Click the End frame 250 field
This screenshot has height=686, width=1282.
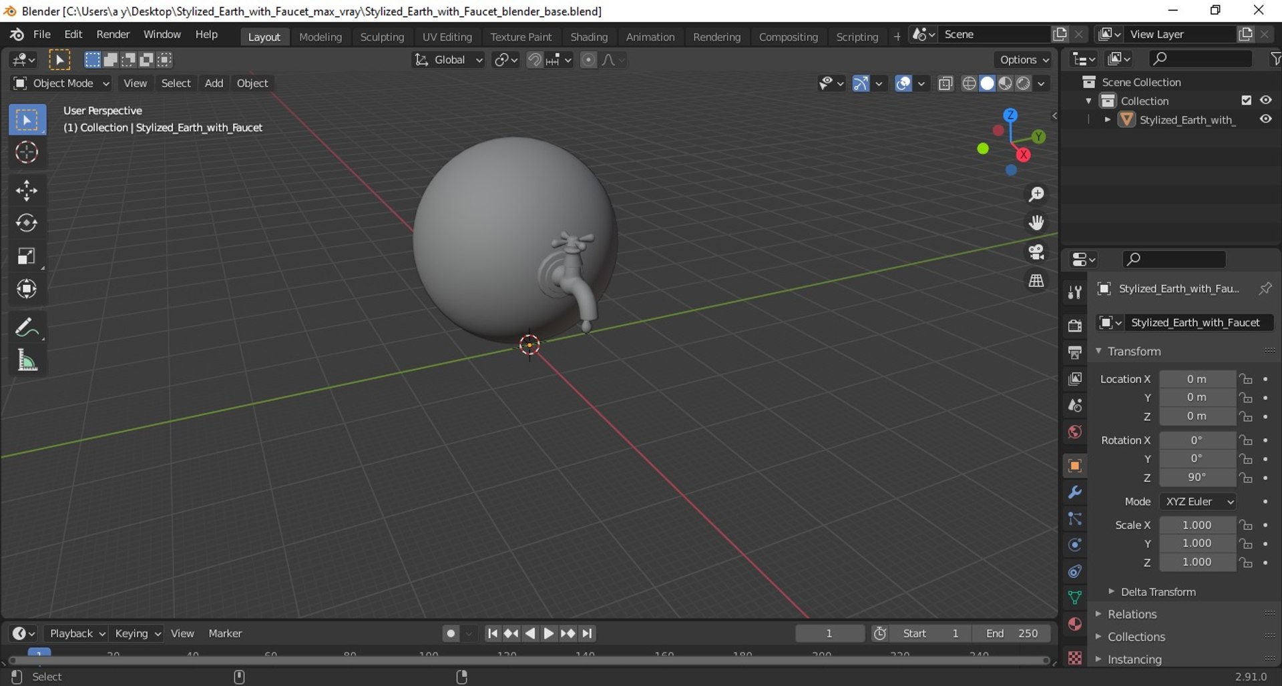tap(1011, 633)
